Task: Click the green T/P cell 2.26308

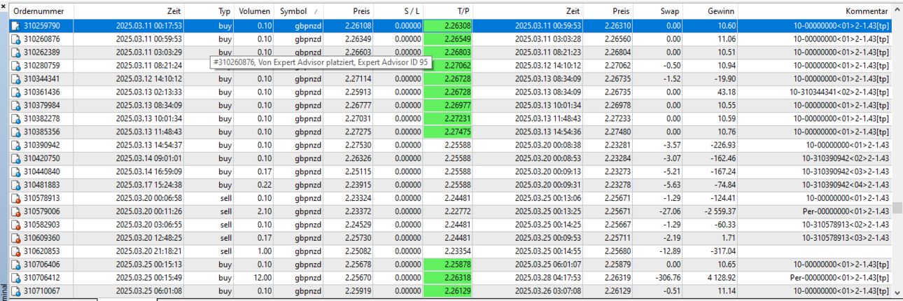Action: tap(449, 26)
